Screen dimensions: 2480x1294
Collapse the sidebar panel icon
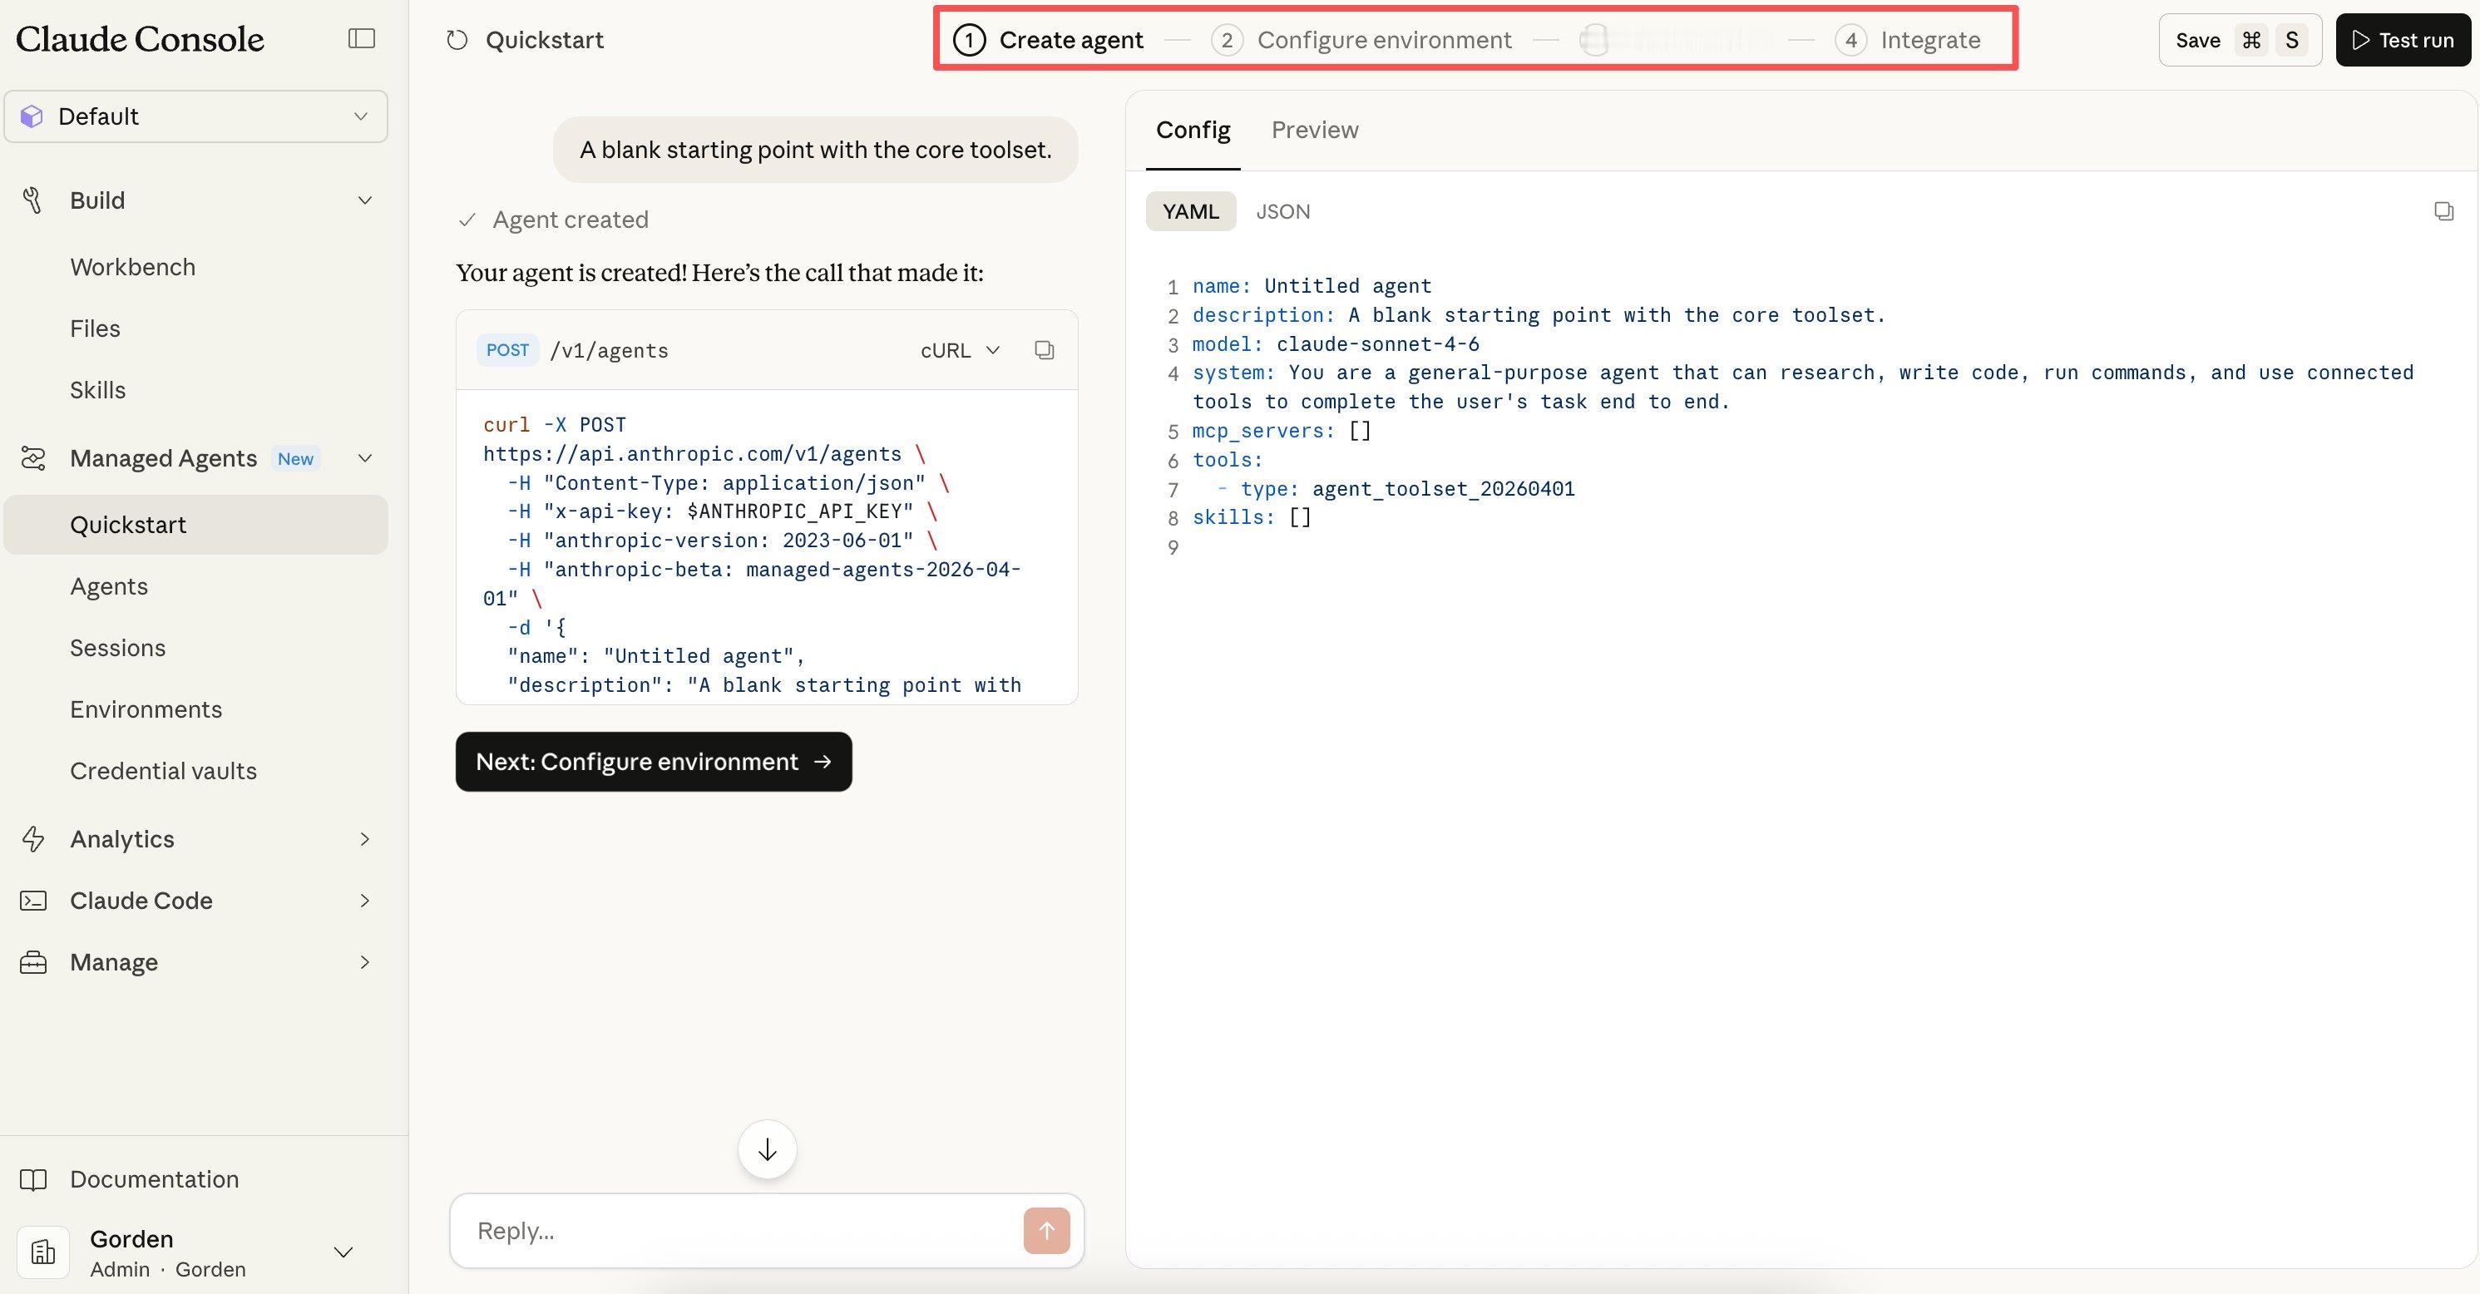coord(361,38)
